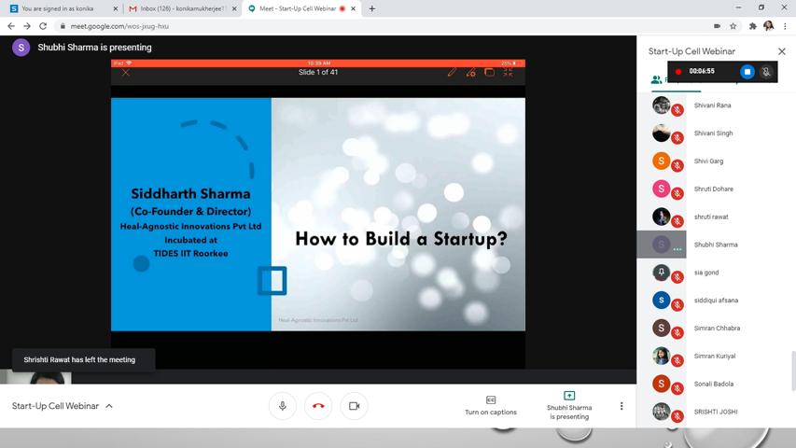Click the exit fullscreen icon on slide toolbar
Viewport: 796px width, 448px height.
509,73
